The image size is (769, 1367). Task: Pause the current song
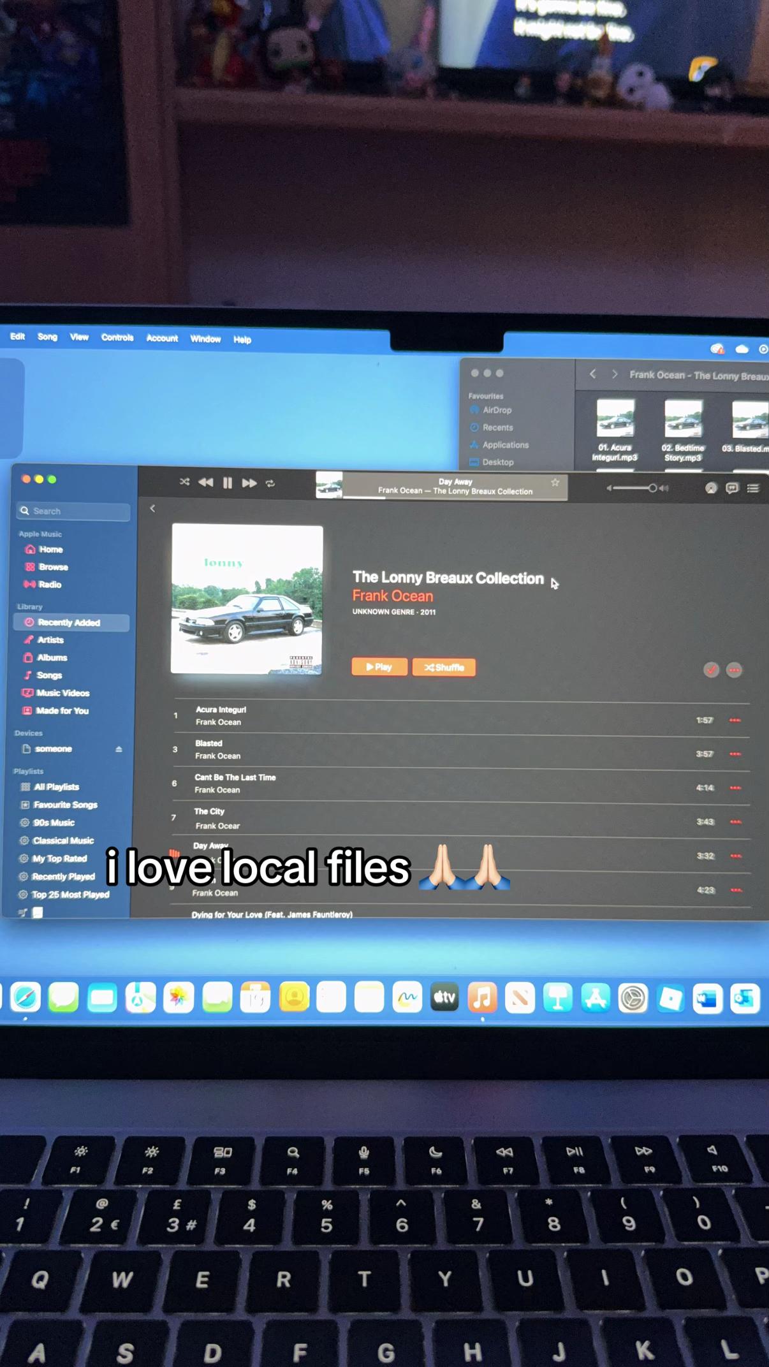[228, 483]
